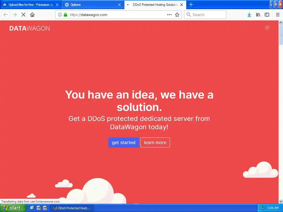Viewport: 283px width, 212px height.
Task: Click the page scrollbar down arrow
Action: click(x=281, y=201)
